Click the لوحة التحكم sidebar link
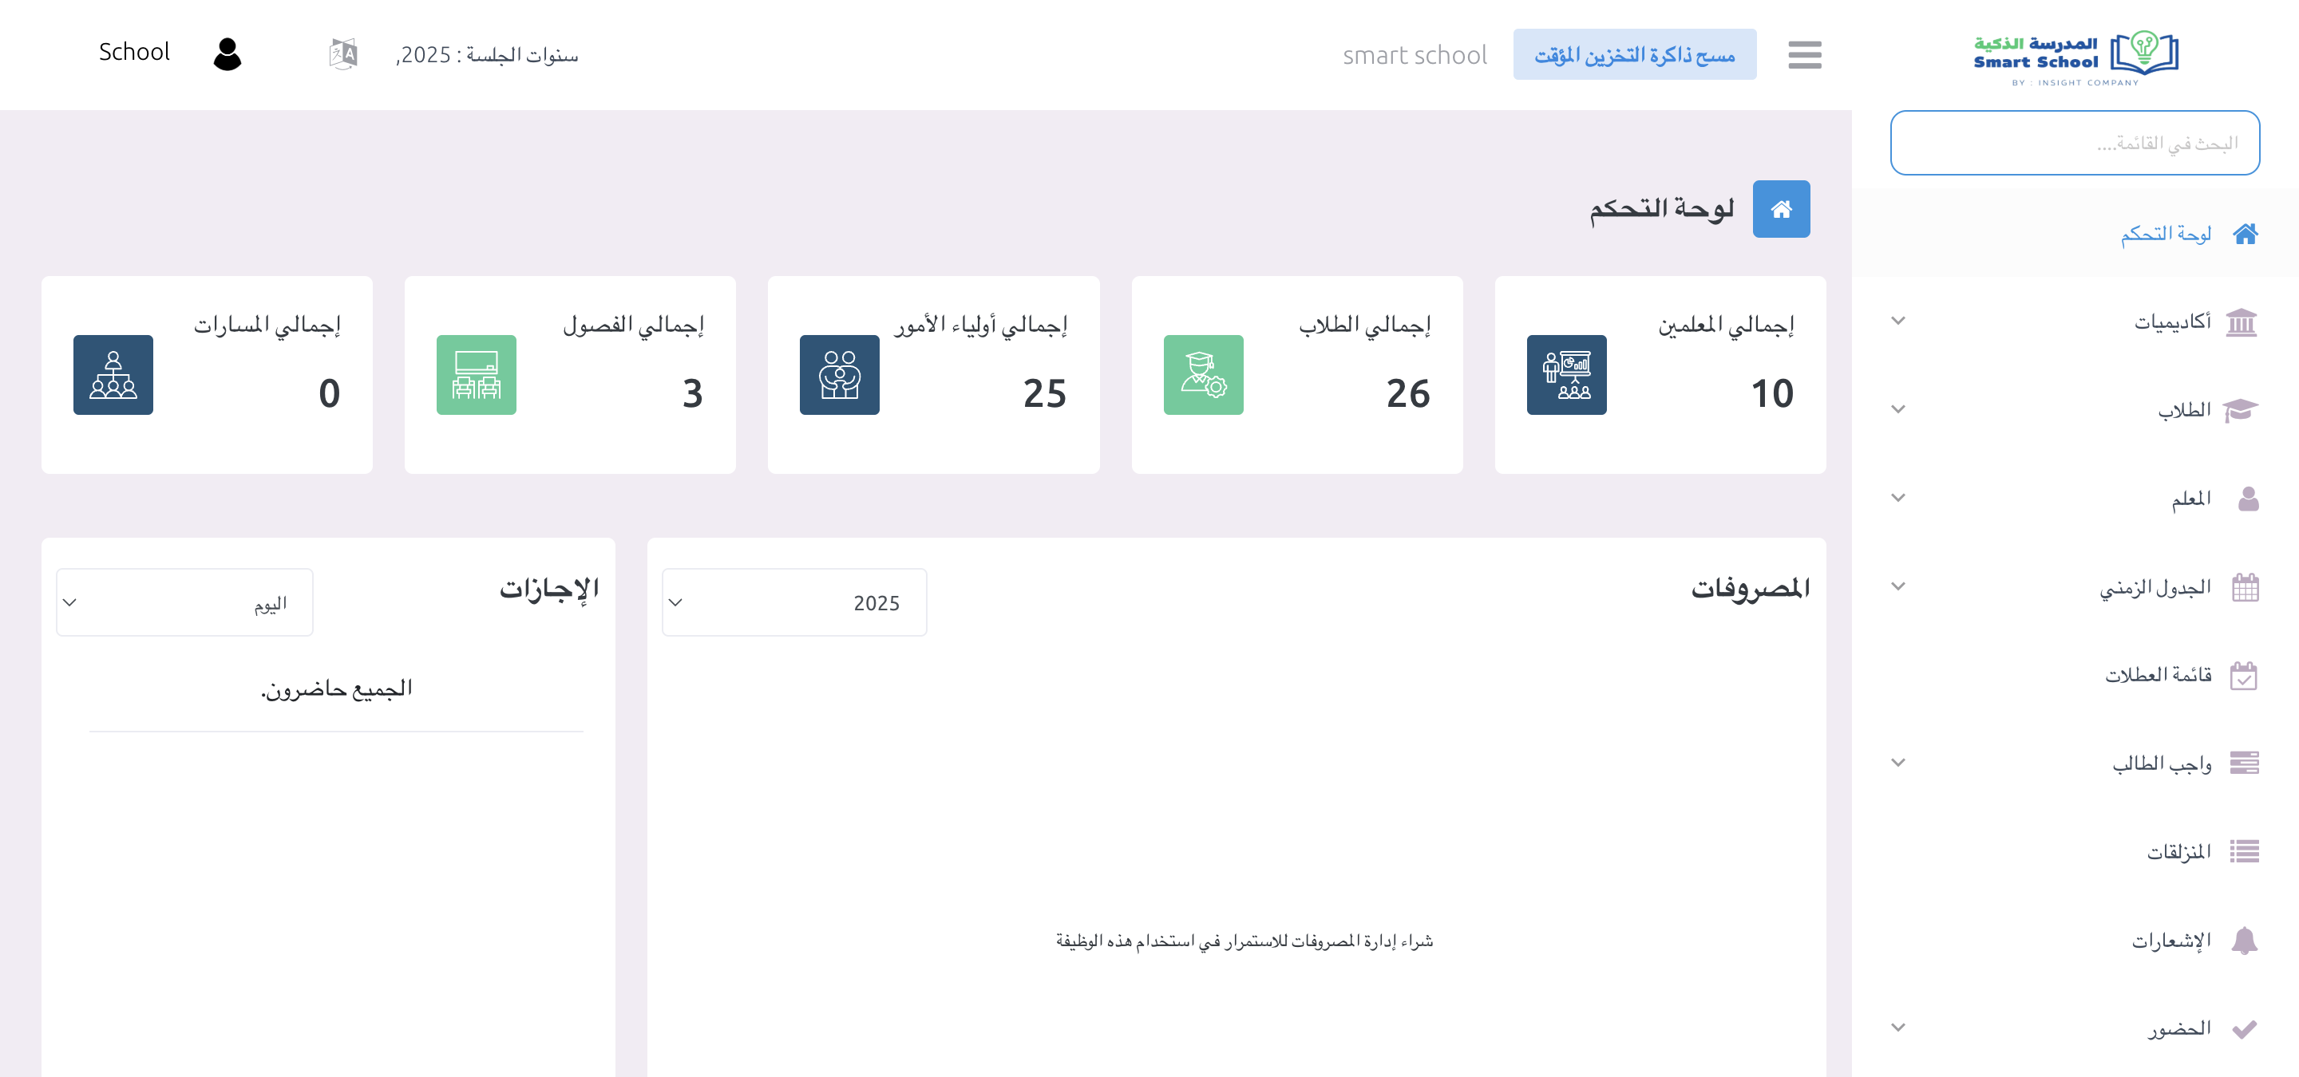The image size is (2299, 1077). coord(2166,234)
